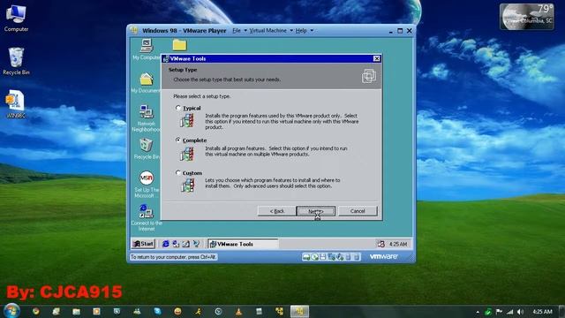Screen dimensions: 565x318
Task: Select the WIN98C file on host desktop
Action: click(x=16, y=104)
